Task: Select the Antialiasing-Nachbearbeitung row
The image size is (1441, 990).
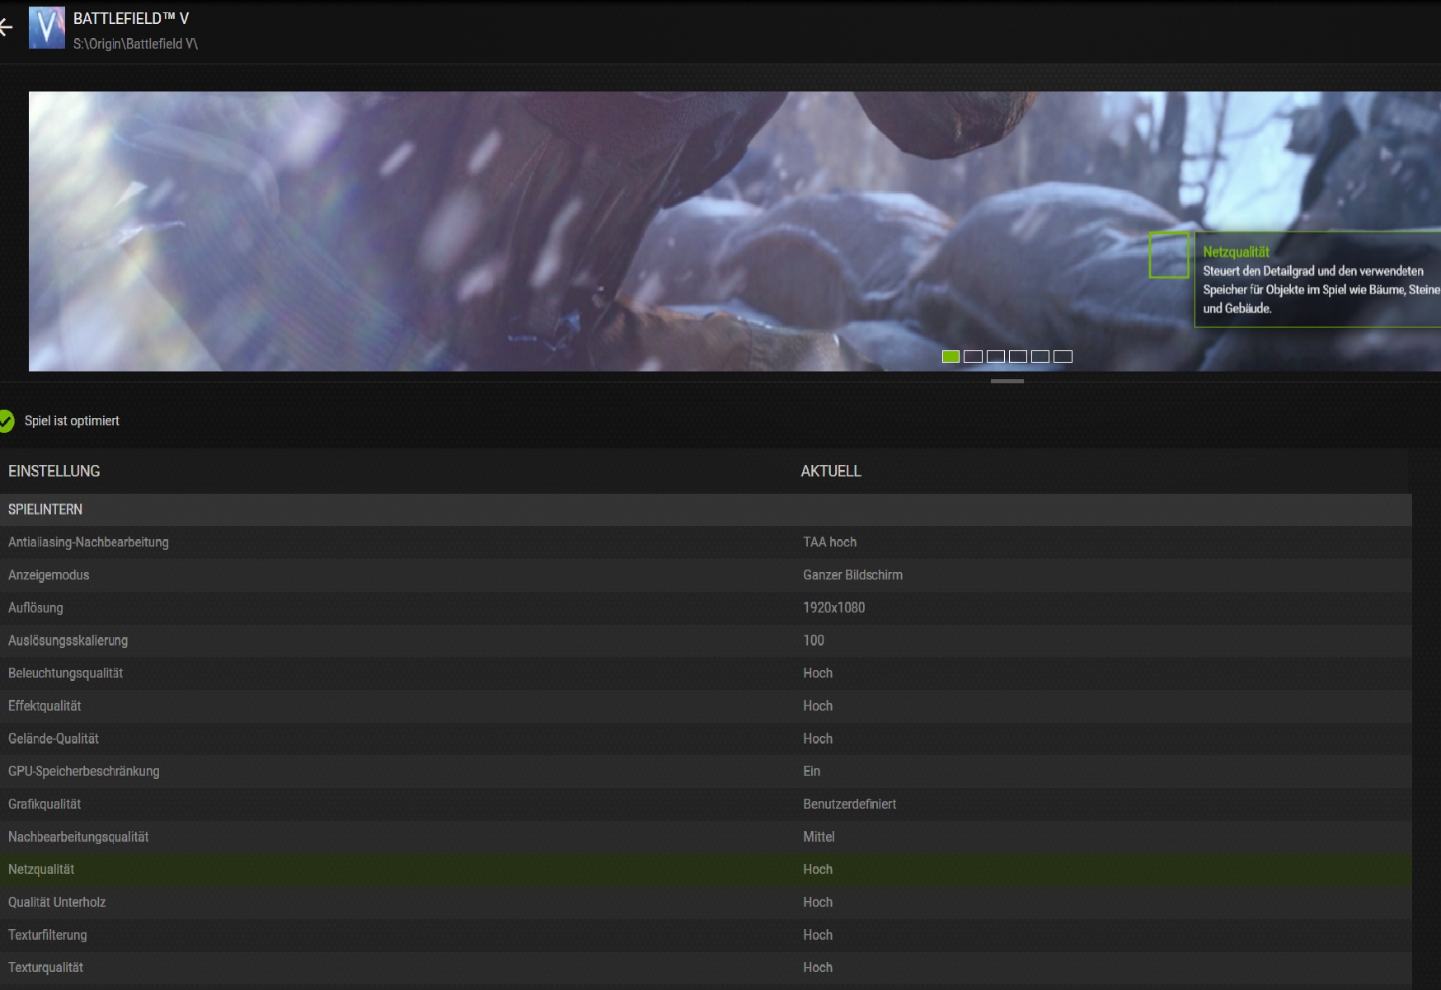Action: 706,542
